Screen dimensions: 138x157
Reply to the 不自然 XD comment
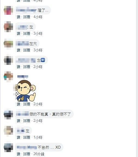[27, 154]
